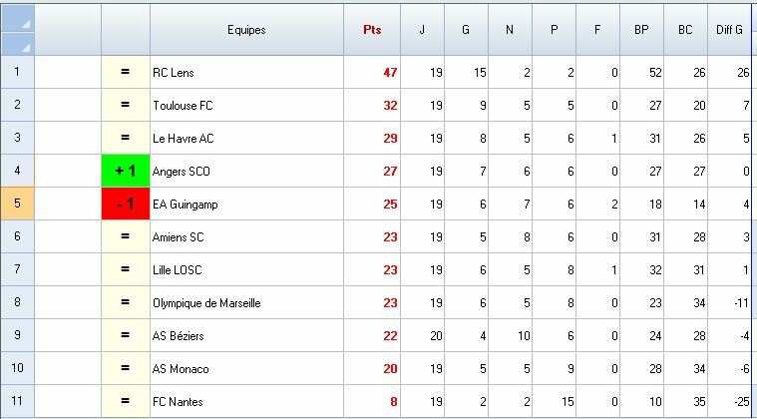
Task: Sort by the Pts column header
Action: click(x=372, y=30)
